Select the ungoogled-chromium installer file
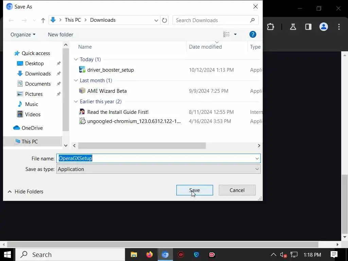The width and height of the screenshot is (348, 261). pyautogui.click(x=134, y=121)
